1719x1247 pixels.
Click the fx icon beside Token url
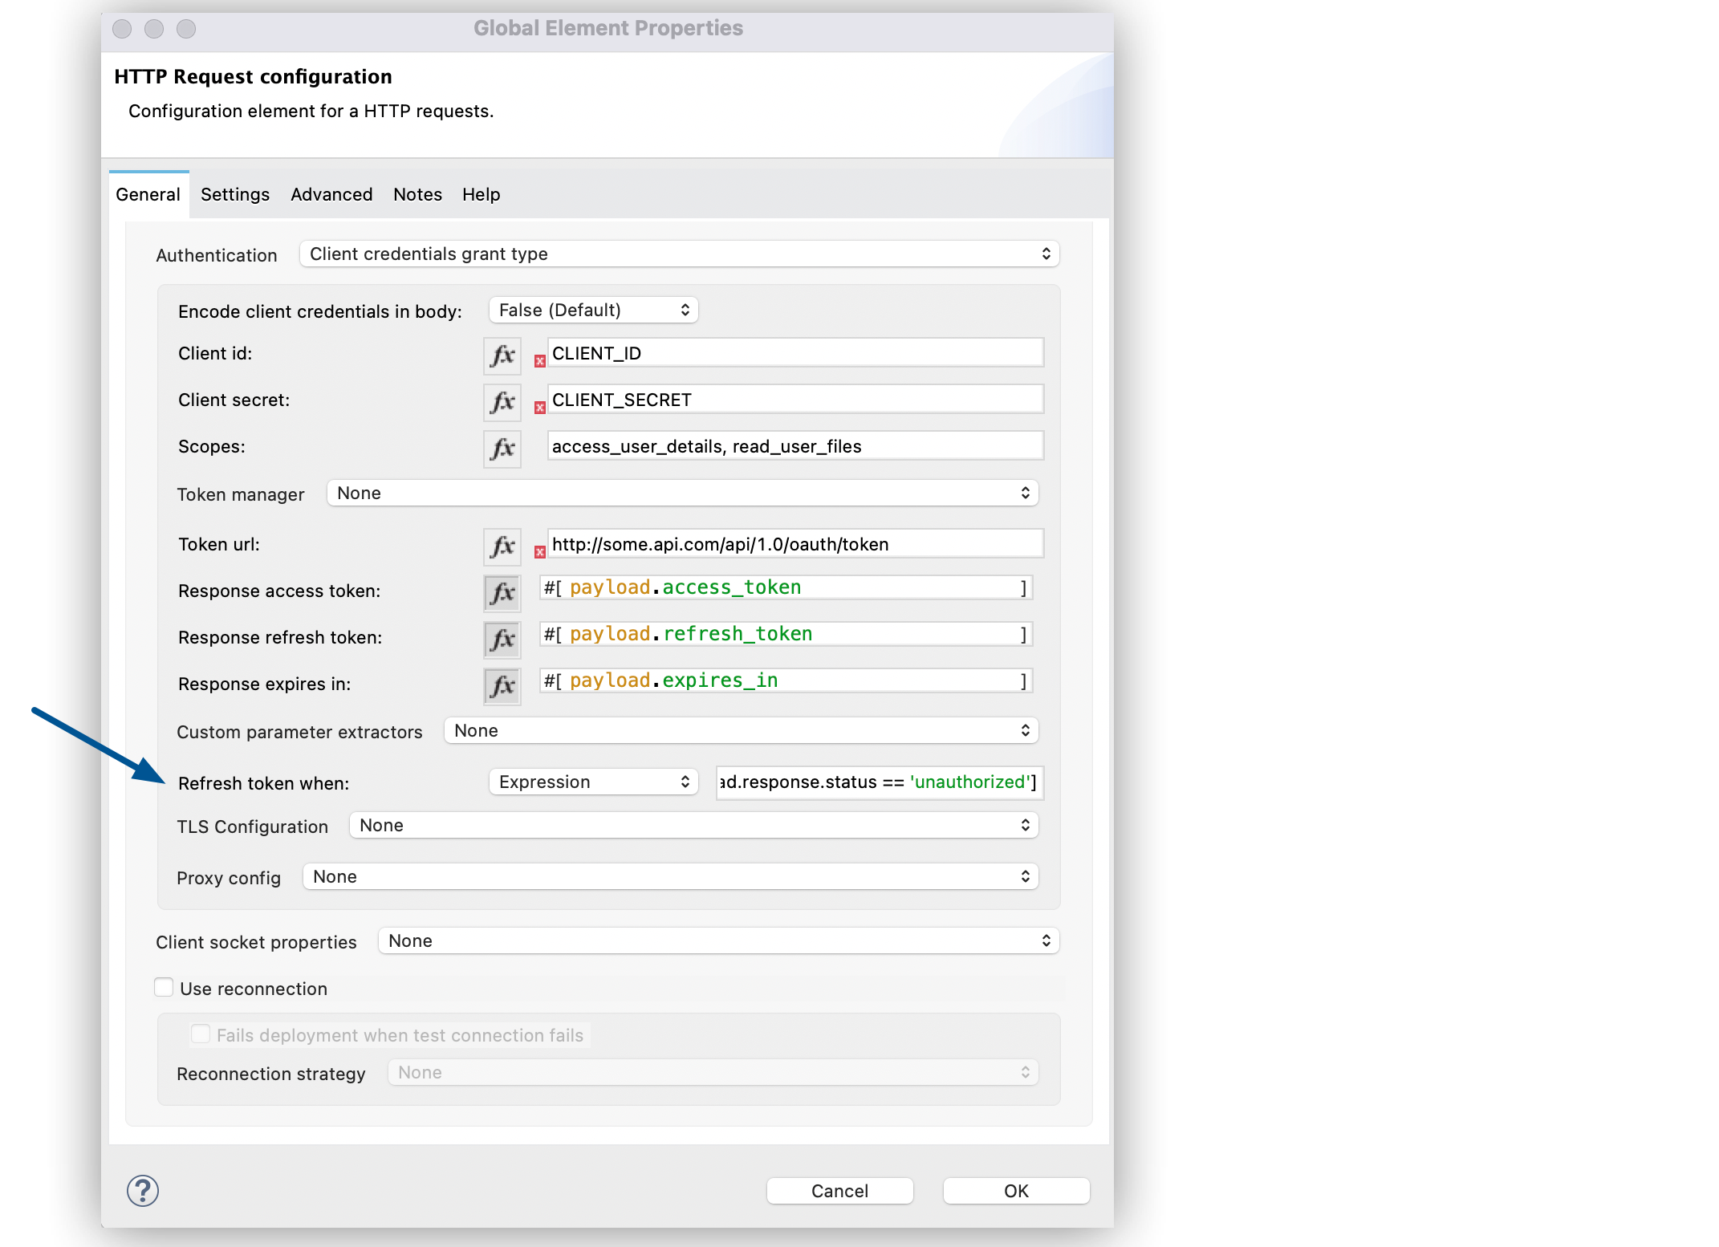pyautogui.click(x=502, y=547)
